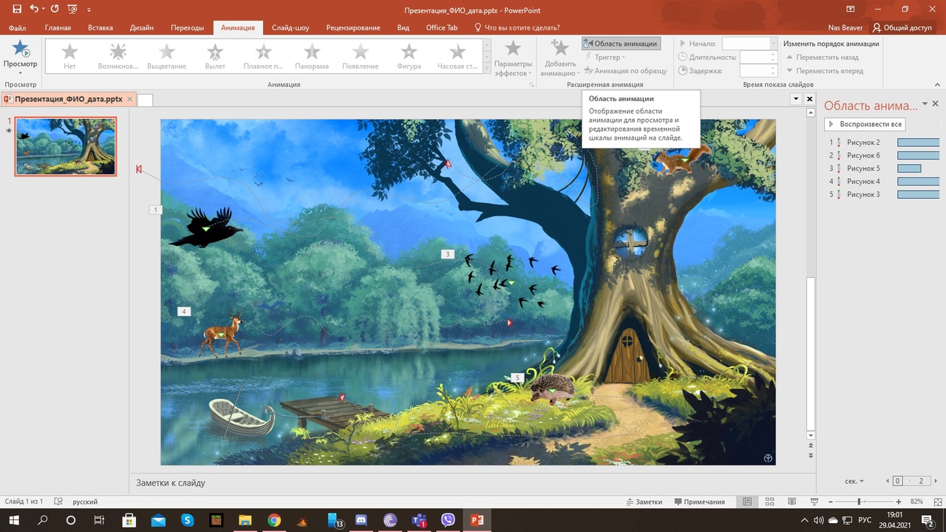Expand the animation gallery More arrow
This screenshot has height=532, width=946.
[486, 69]
